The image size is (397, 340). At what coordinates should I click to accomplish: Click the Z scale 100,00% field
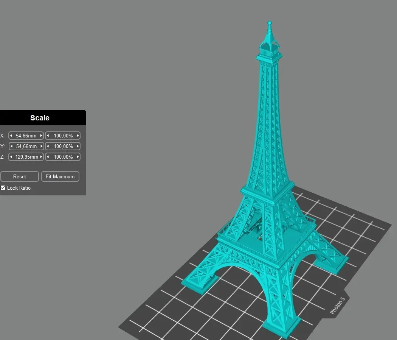tap(63, 157)
